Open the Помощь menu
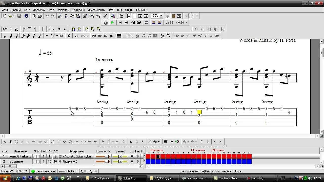The image size is (324, 182). point(141,10)
